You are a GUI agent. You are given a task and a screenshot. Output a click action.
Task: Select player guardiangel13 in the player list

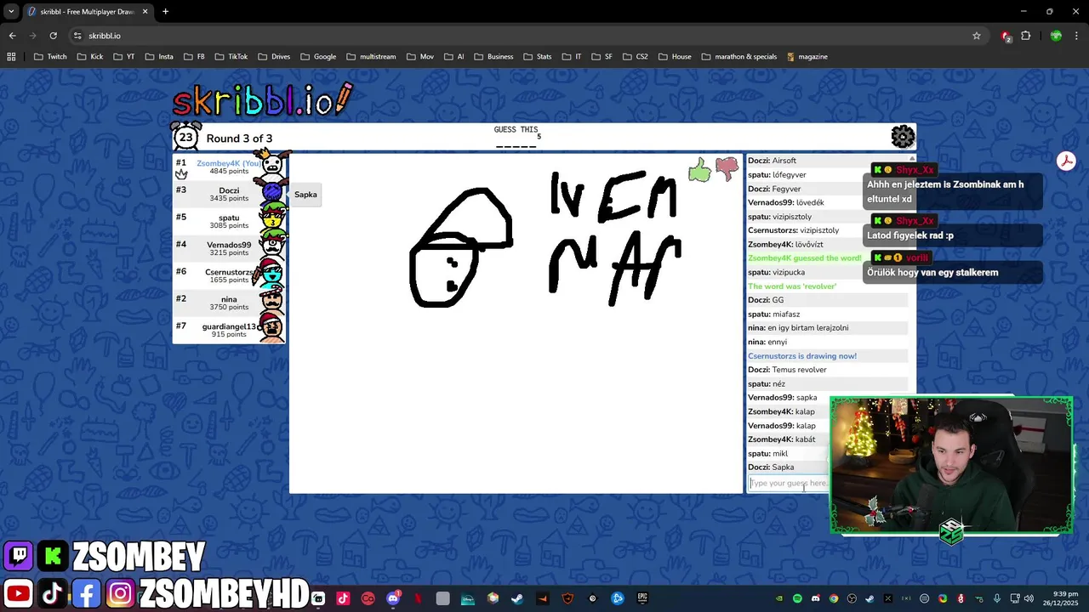229,330
